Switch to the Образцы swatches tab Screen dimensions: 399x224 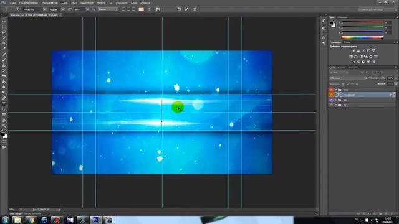[342, 17]
